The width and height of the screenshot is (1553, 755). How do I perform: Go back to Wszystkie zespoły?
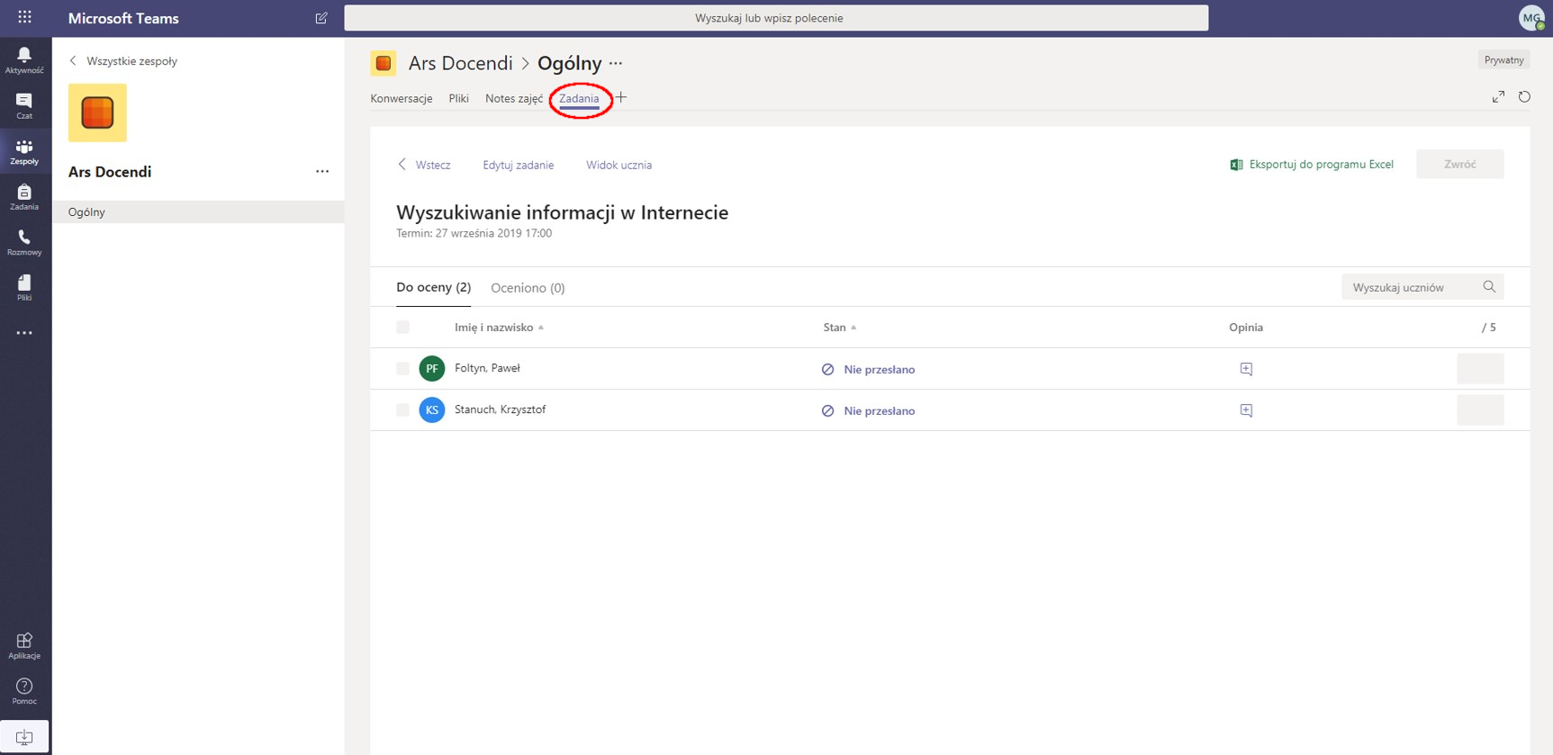click(x=123, y=61)
